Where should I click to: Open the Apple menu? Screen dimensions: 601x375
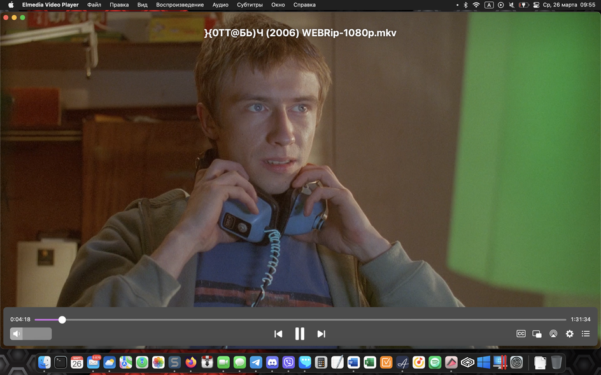(x=11, y=5)
